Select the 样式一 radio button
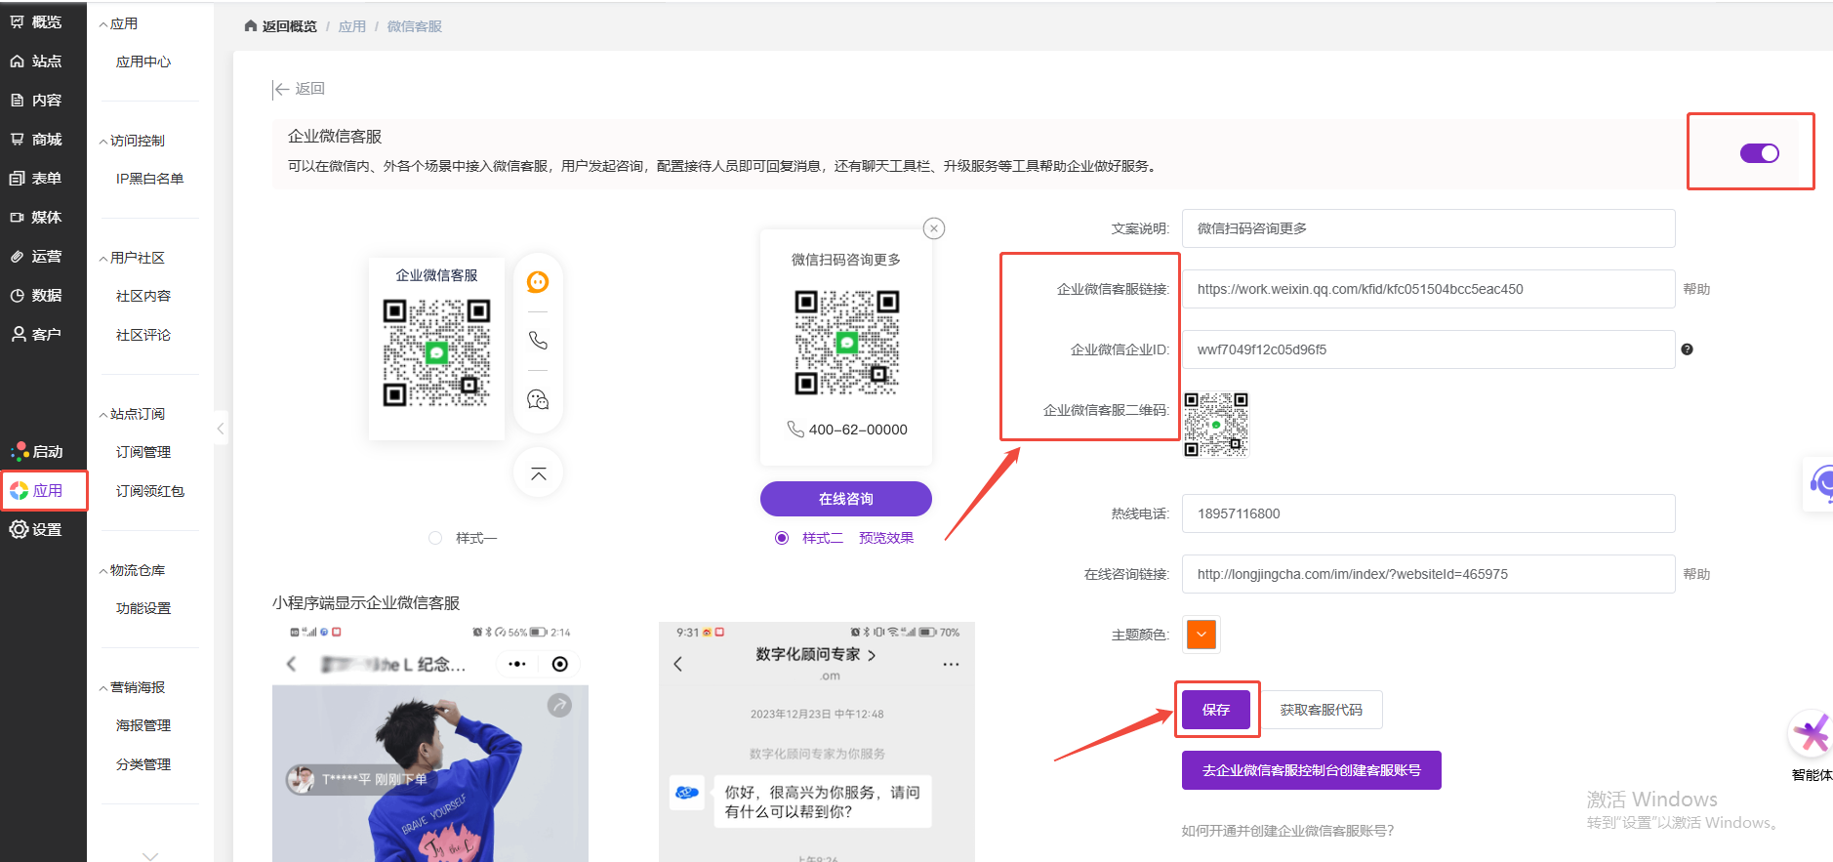1833x862 pixels. [x=435, y=538]
